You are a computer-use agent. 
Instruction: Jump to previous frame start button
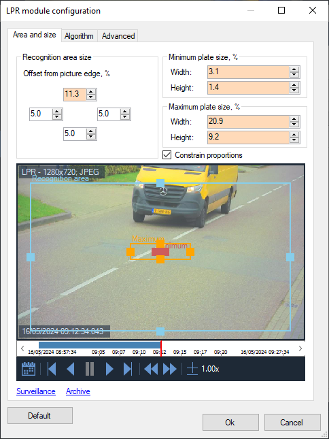pyautogui.click(x=52, y=369)
